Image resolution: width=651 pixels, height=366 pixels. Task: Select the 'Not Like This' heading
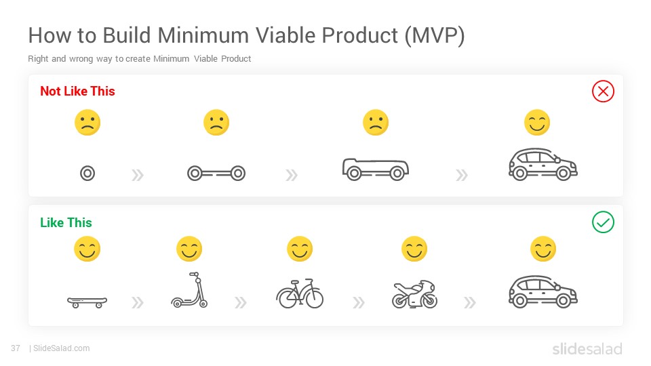point(77,91)
